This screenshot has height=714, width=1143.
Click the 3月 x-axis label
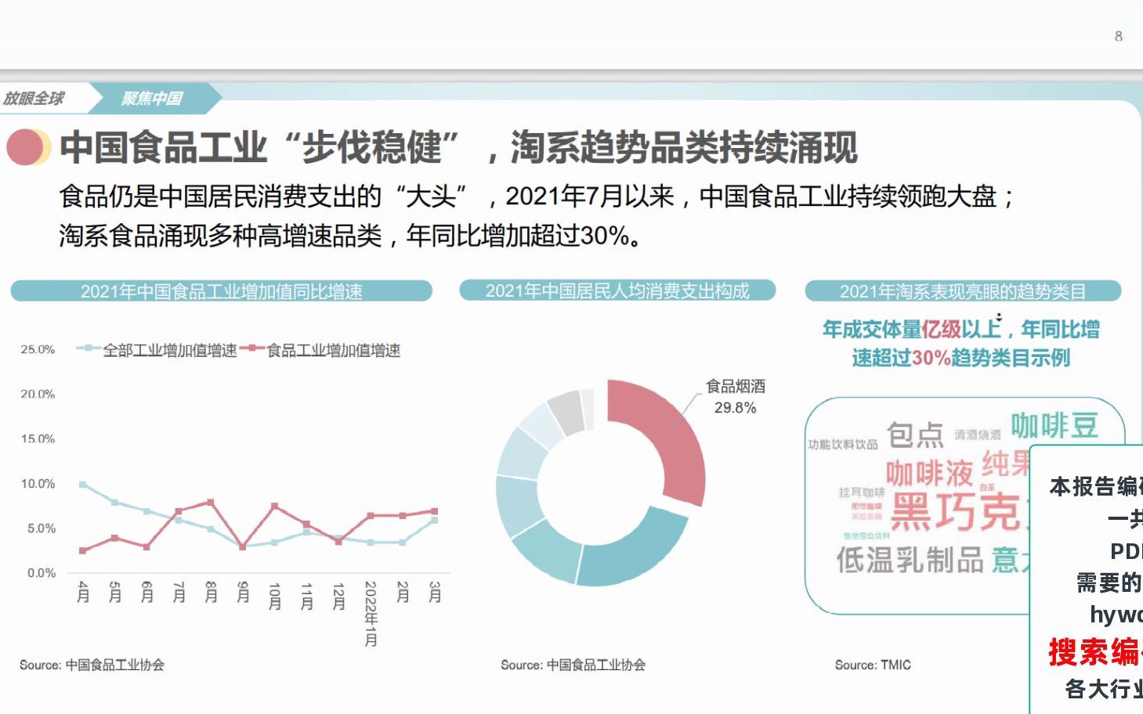pyautogui.click(x=435, y=592)
